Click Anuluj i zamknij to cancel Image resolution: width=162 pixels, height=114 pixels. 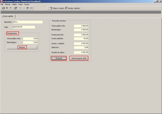click(x=72, y=8)
